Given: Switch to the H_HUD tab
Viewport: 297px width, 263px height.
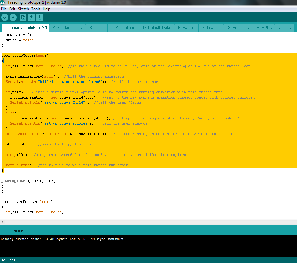Looking at the screenshot, I should tap(264, 28).
